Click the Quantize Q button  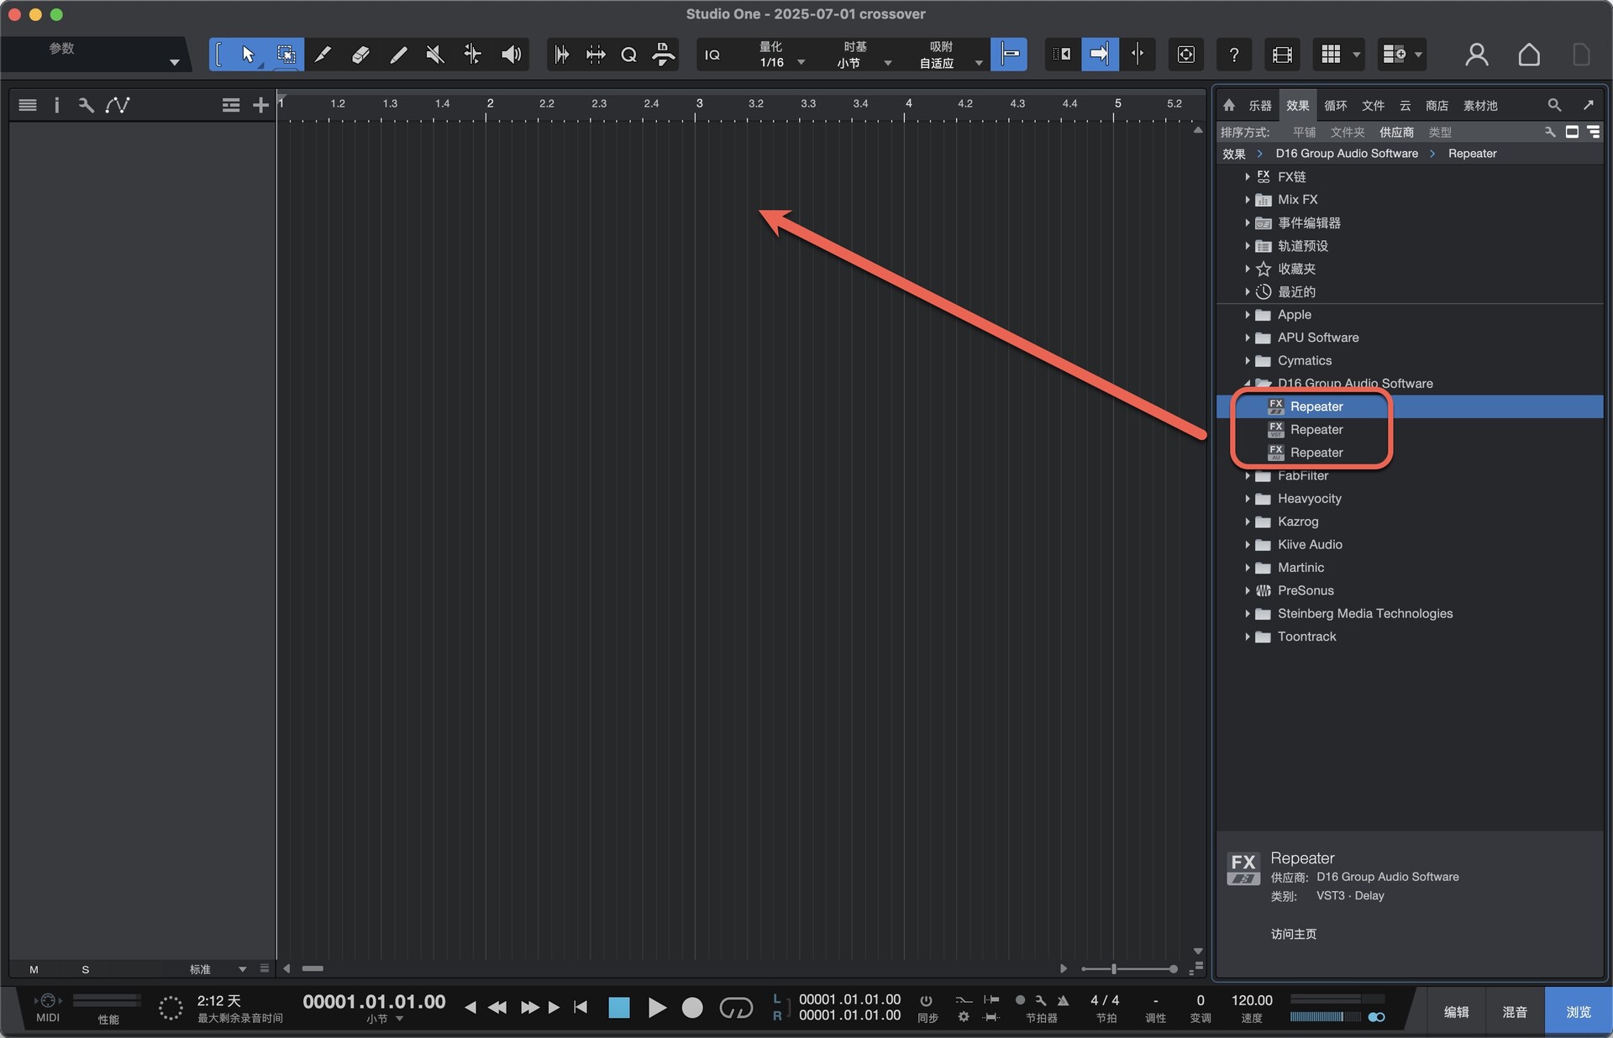point(628,55)
